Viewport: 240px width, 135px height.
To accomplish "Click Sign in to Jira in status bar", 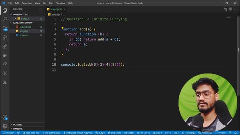I will [31, 133].
